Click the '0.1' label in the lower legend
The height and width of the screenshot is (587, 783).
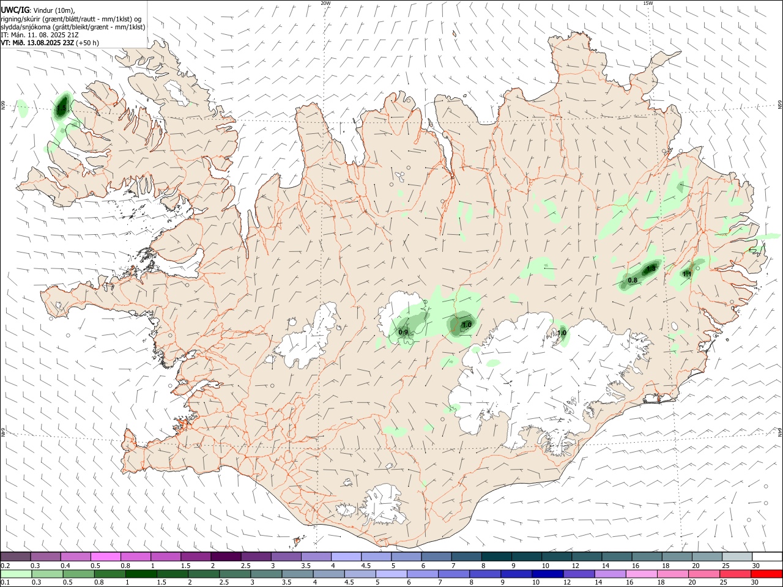(5, 583)
